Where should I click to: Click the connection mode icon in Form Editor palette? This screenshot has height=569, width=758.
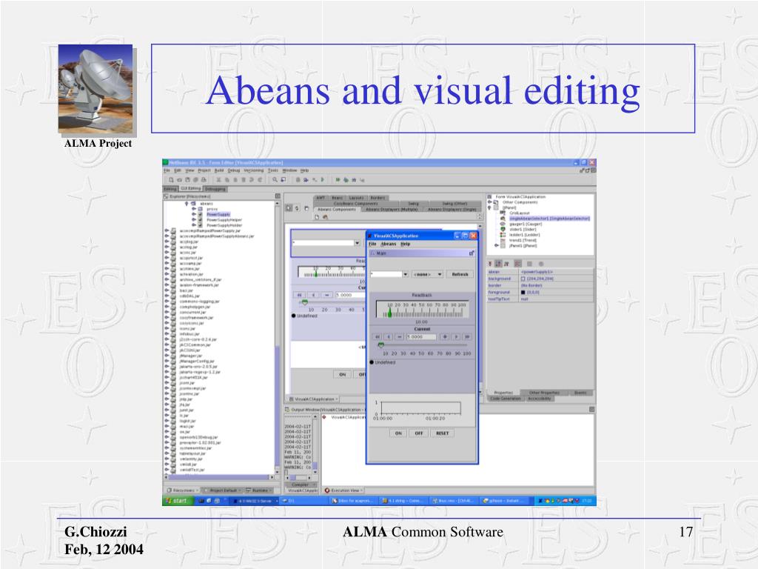click(x=298, y=208)
